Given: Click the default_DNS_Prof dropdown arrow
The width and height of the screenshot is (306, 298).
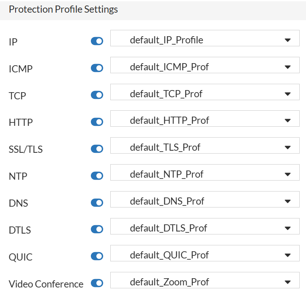Looking at the screenshot, I should pos(287,201).
